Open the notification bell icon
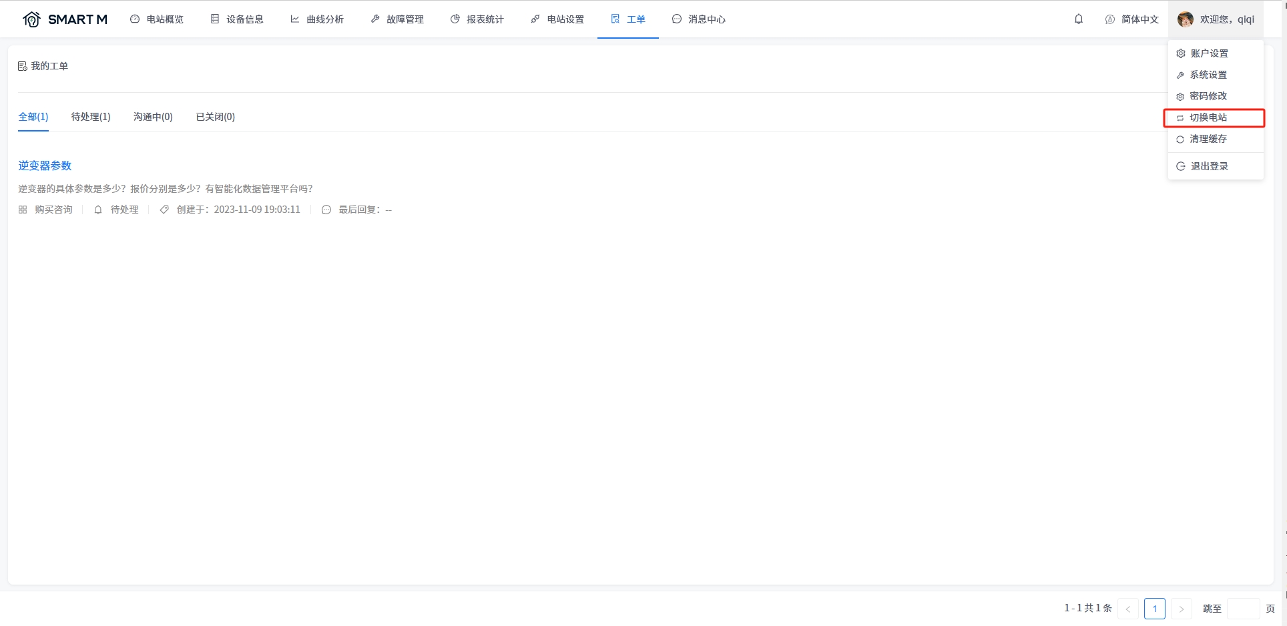 [x=1078, y=19]
